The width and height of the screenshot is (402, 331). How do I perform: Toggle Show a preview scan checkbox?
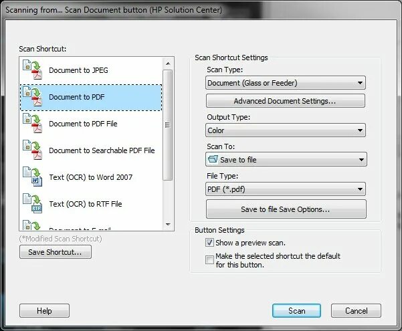point(209,242)
